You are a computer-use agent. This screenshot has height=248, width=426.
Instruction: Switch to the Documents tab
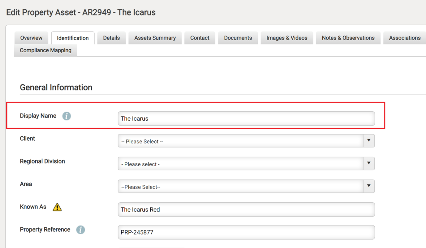tap(238, 38)
